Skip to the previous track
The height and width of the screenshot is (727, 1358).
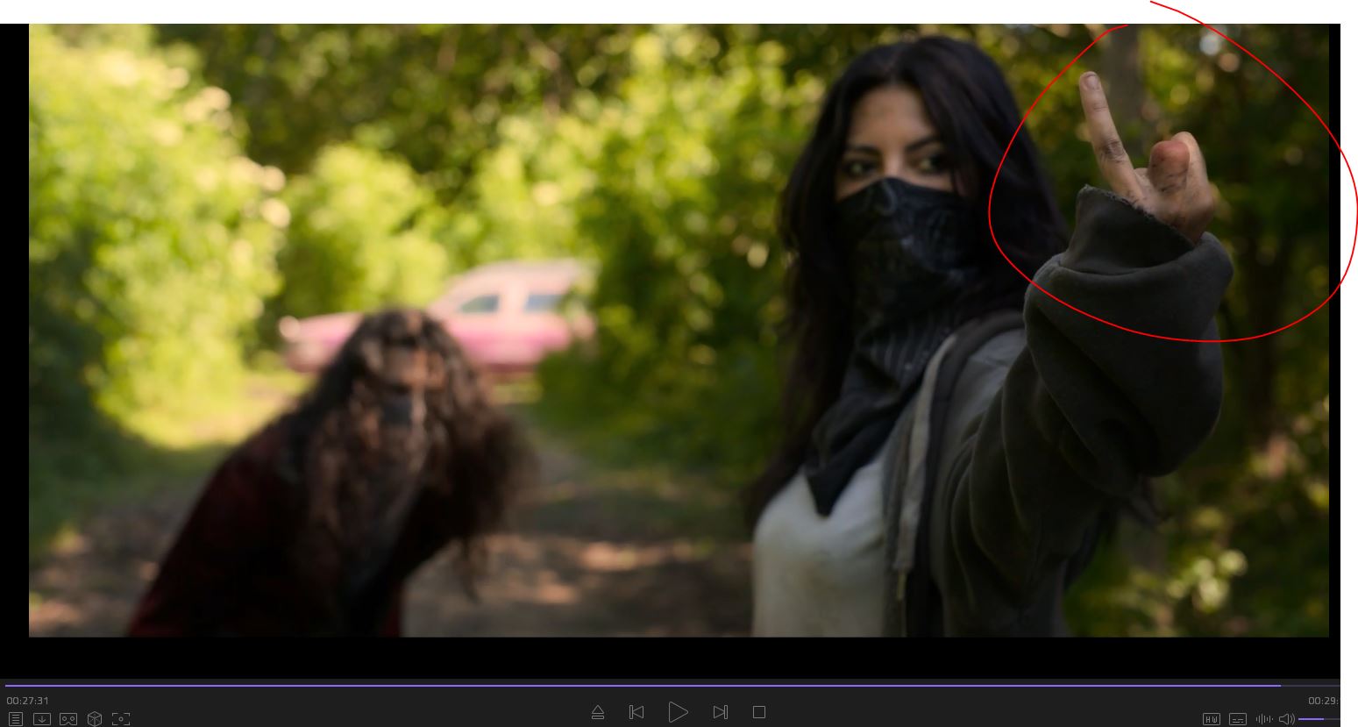coord(636,712)
